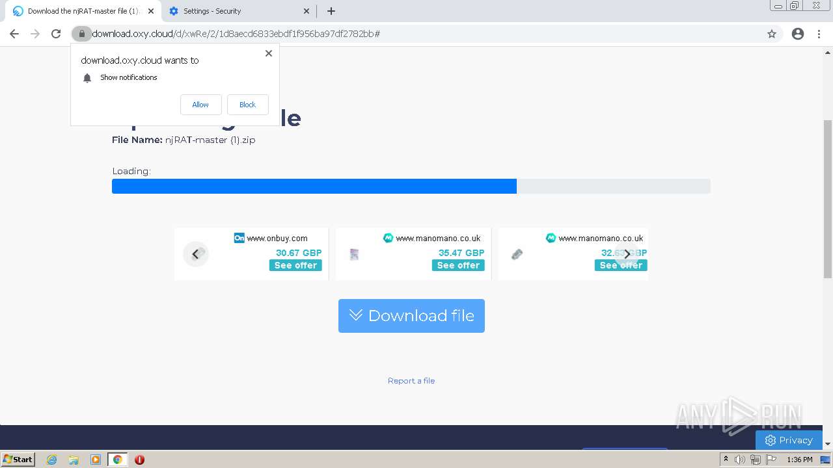Click the browser back arrow
Image resolution: width=833 pixels, height=468 pixels.
click(x=14, y=34)
